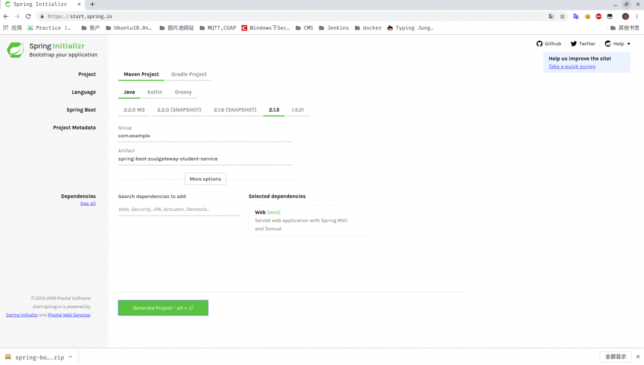Screen dimensions: 644x365
Task: Open the docker bookmarks folder
Action: click(x=368, y=28)
